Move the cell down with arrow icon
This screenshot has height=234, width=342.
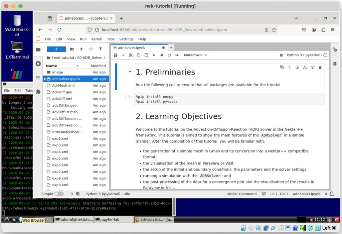point(297,68)
